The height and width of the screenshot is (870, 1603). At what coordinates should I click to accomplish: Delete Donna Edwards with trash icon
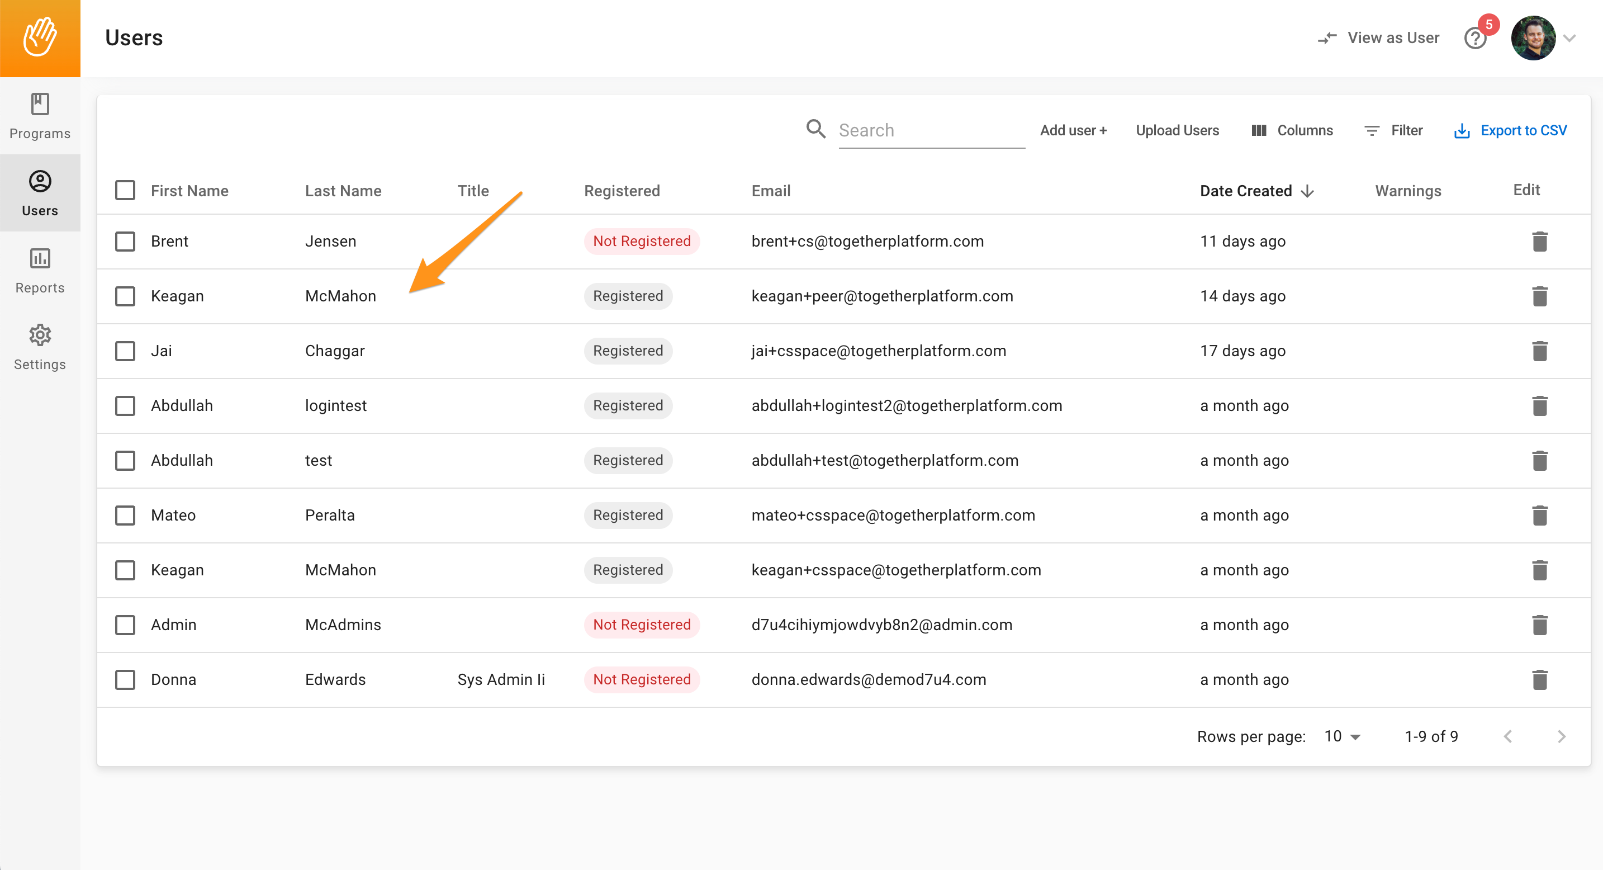click(1539, 679)
